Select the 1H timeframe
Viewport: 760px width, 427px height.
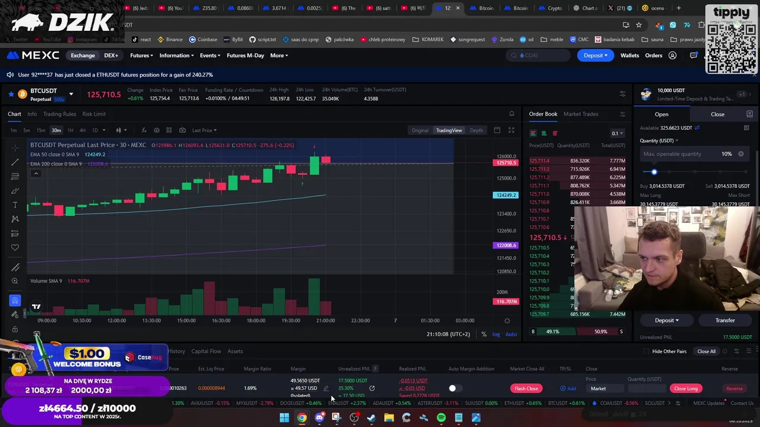pos(70,130)
